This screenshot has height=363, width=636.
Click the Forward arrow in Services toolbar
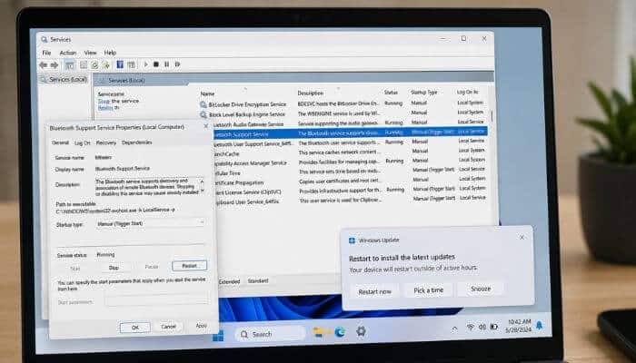pyautogui.click(x=55, y=64)
